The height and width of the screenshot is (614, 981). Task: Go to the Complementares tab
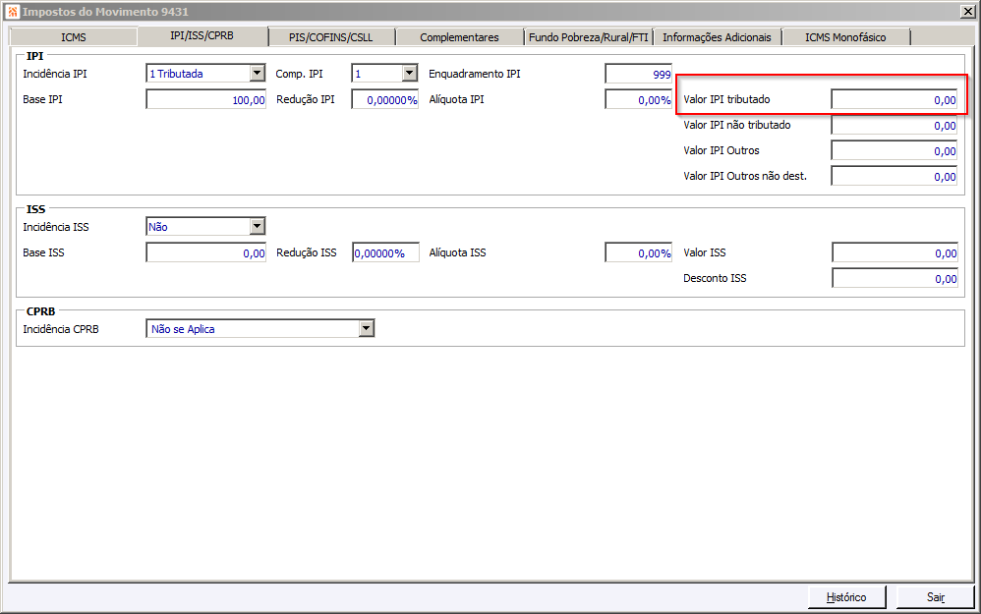459,37
